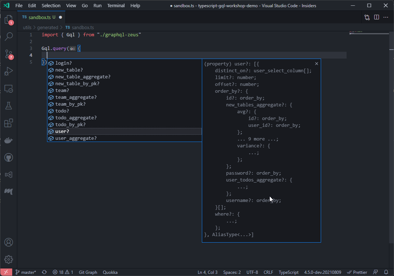Select the new_table_by_pk? suggestion
This screenshot has width=394, height=276.
coord(124,83)
